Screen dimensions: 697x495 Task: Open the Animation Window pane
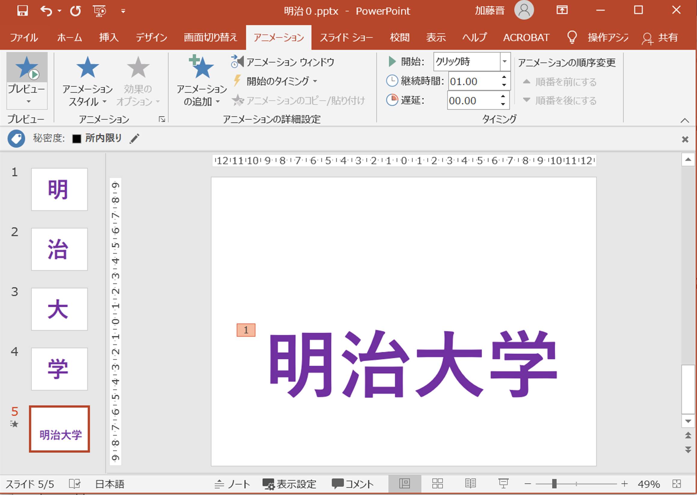283,62
